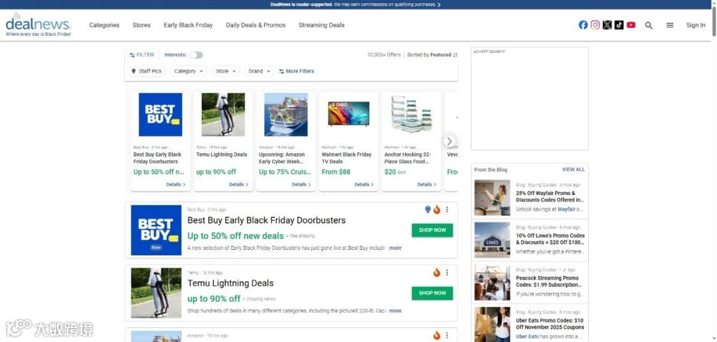Image resolution: width=717 pixels, height=342 pixels.
Task: Open Details on Temu carousel card
Action: (238, 184)
